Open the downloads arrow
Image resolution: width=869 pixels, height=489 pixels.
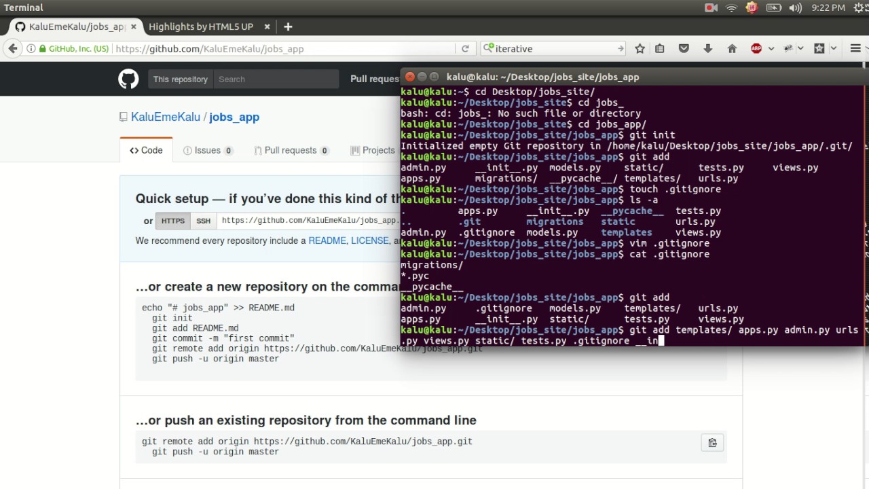coord(707,48)
